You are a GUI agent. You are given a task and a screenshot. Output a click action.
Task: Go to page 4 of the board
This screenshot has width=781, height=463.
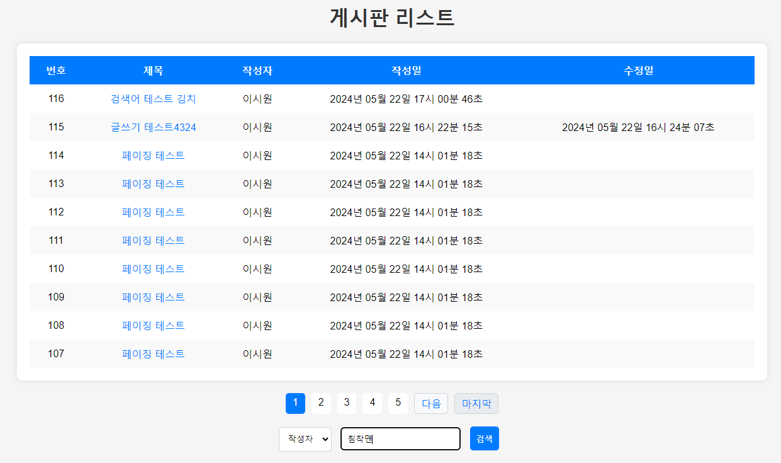(372, 403)
